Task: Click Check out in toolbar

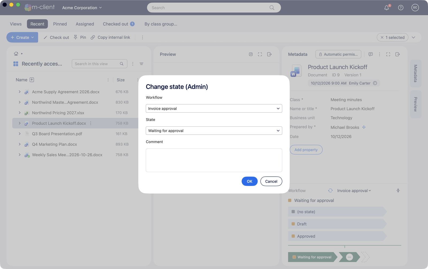Action: point(56,37)
